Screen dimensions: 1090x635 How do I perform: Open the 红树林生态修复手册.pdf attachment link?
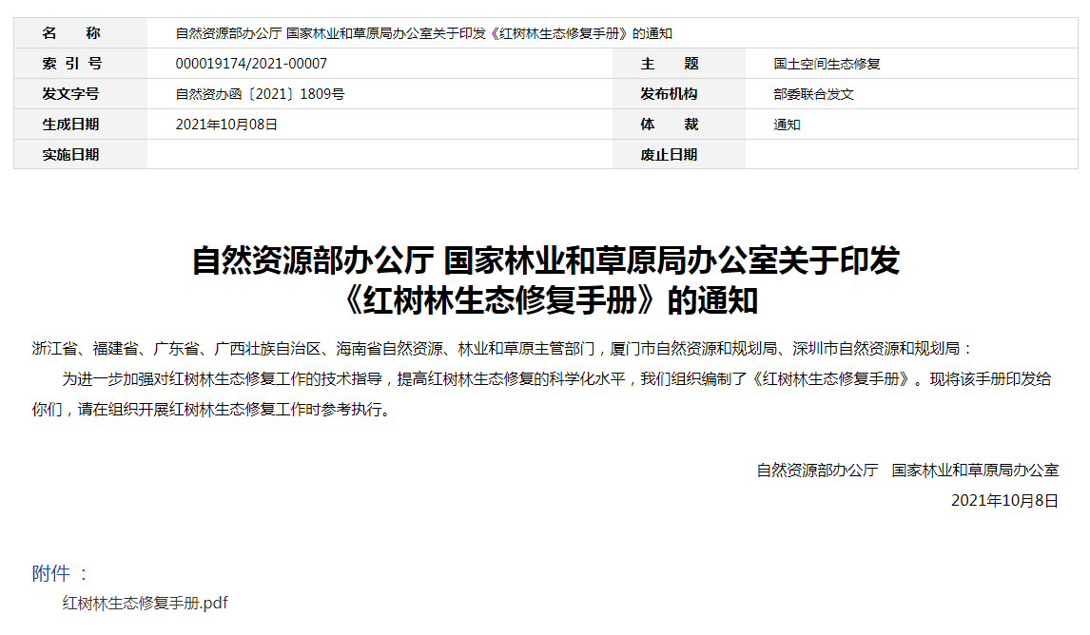pos(146,603)
